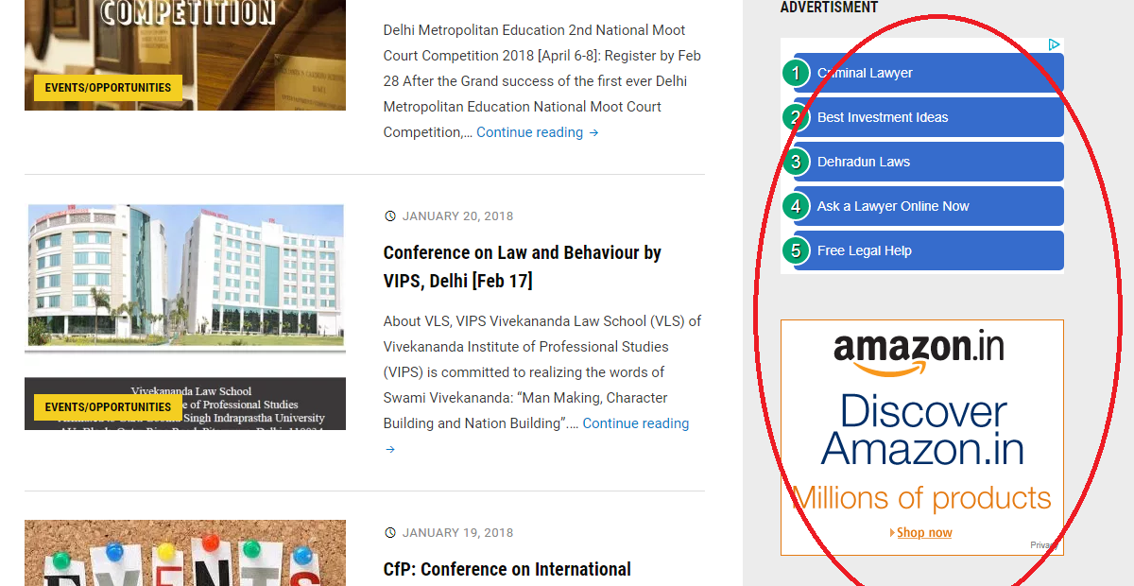Viewport: 1134px width, 586px height.
Task: Click the January 20, 2018 date link
Action: click(x=457, y=216)
